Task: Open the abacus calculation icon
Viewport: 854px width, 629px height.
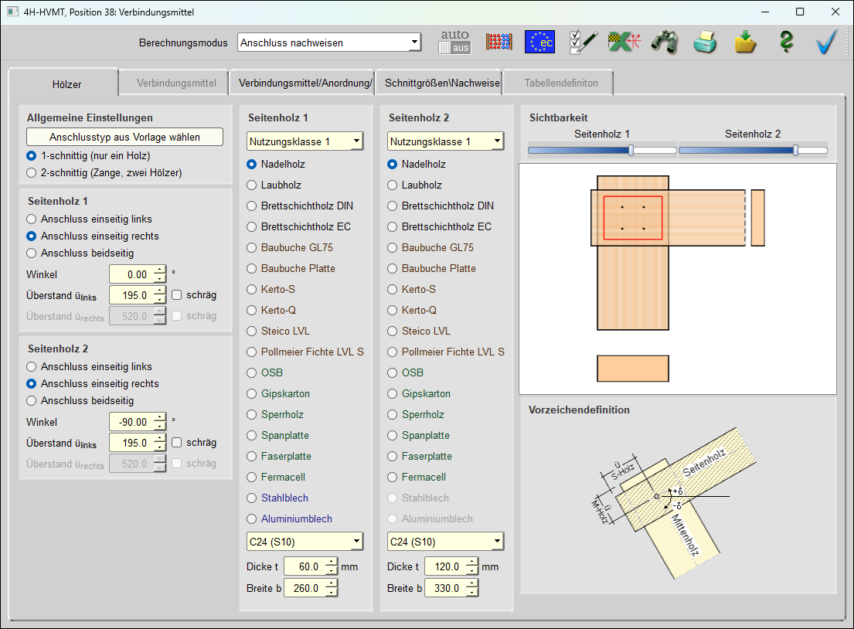Action: coord(498,42)
